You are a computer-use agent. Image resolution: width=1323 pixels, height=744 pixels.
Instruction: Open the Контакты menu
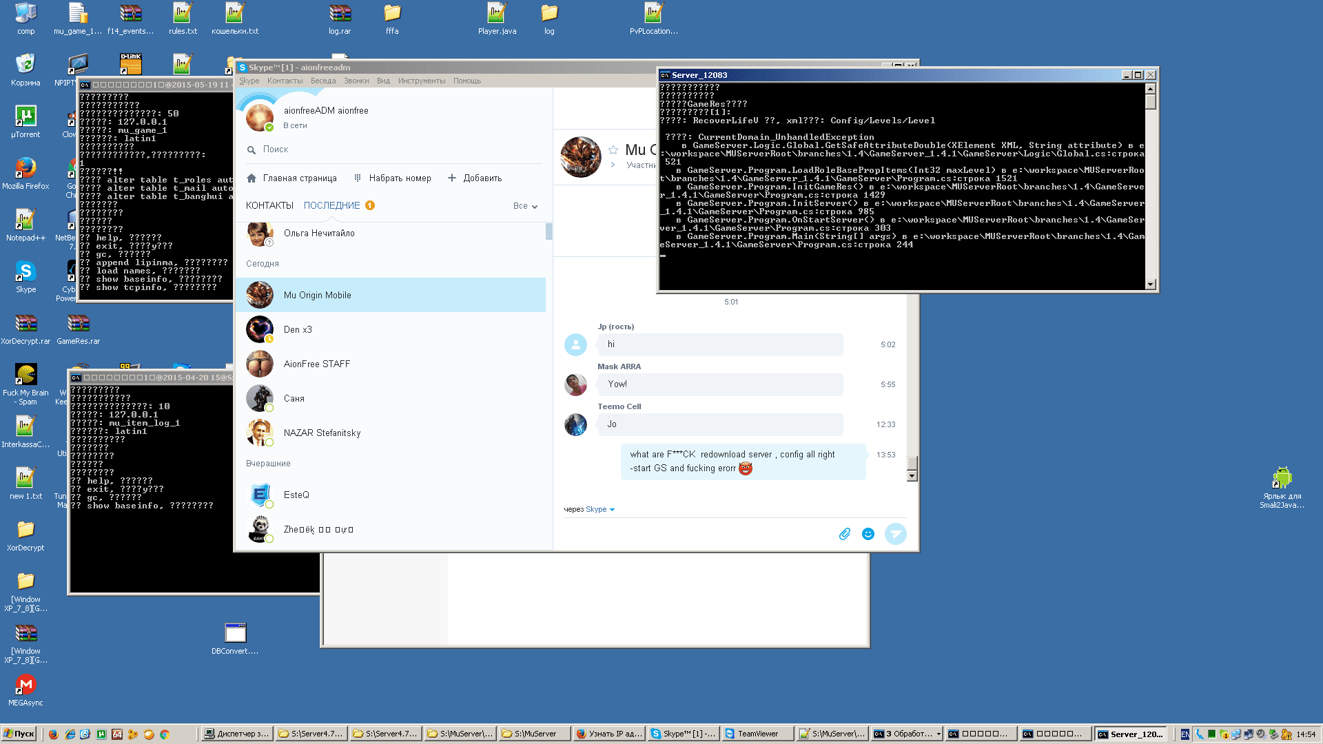point(285,81)
